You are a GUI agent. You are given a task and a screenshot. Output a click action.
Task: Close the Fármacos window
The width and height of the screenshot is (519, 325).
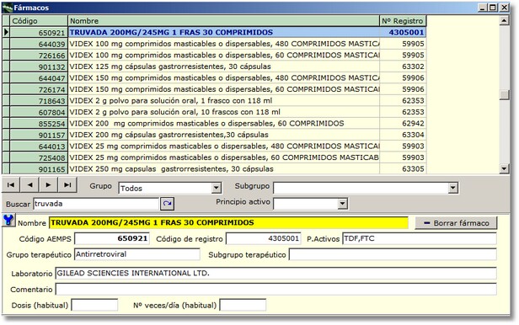tap(504, 8)
